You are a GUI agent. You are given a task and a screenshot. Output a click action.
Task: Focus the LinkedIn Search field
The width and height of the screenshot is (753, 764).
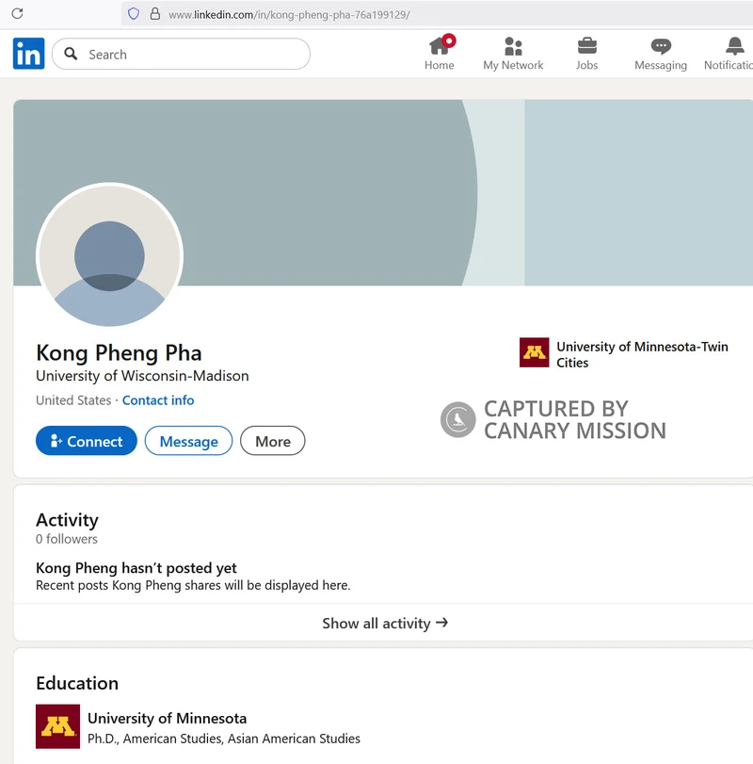(181, 54)
